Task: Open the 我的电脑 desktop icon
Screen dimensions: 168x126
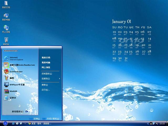Action: click(x=6, y=17)
